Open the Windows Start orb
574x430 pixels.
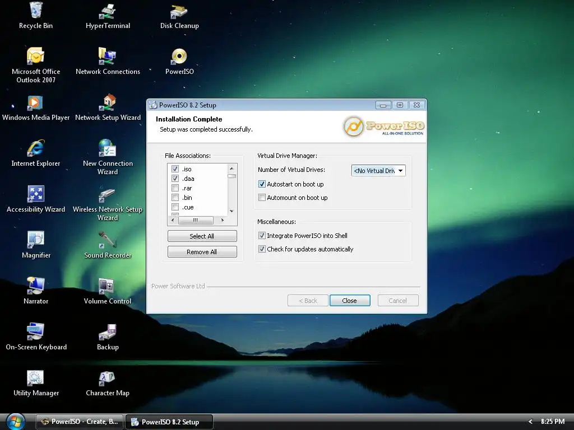(15, 422)
